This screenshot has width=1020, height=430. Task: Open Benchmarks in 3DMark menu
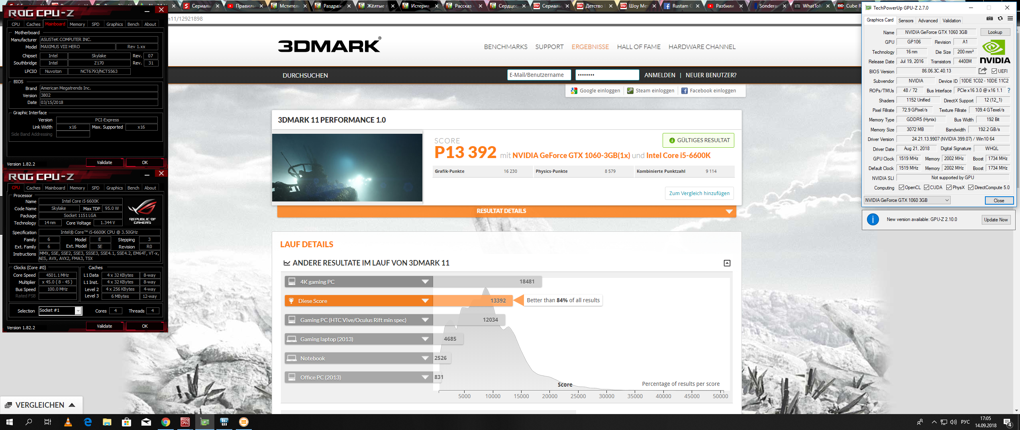(506, 47)
